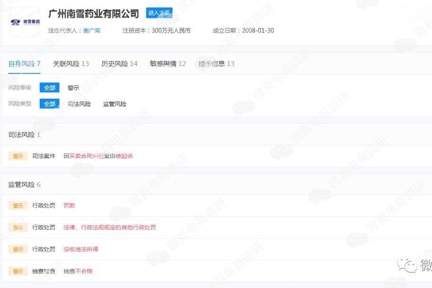Open the 买卖合同纠纷 judicial case entry
This screenshot has height=288, width=432.
coord(98,156)
